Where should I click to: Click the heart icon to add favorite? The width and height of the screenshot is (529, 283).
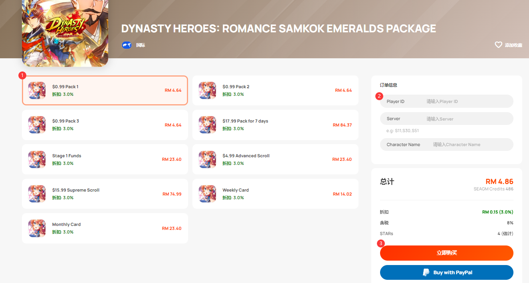[x=498, y=45]
